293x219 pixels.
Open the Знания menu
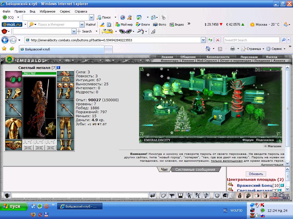click(x=167, y=57)
